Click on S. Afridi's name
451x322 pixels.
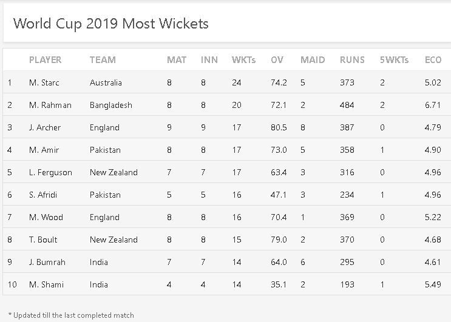pyautogui.click(x=44, y=195)
